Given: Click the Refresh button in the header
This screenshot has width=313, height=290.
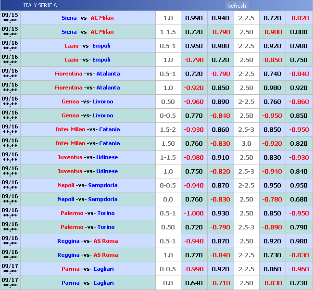Looking at the screenshot, I should (x=237, y=6).
